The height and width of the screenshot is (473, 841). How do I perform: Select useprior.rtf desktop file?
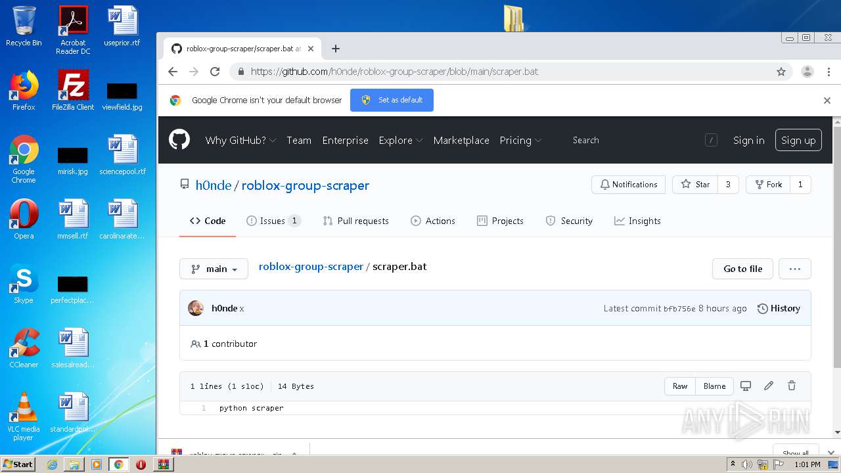click(x=122, y=26)
